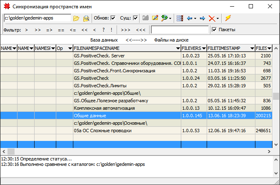Click the filter text input field
Viewport: 280px width, 185px height.
coord(180,30)
